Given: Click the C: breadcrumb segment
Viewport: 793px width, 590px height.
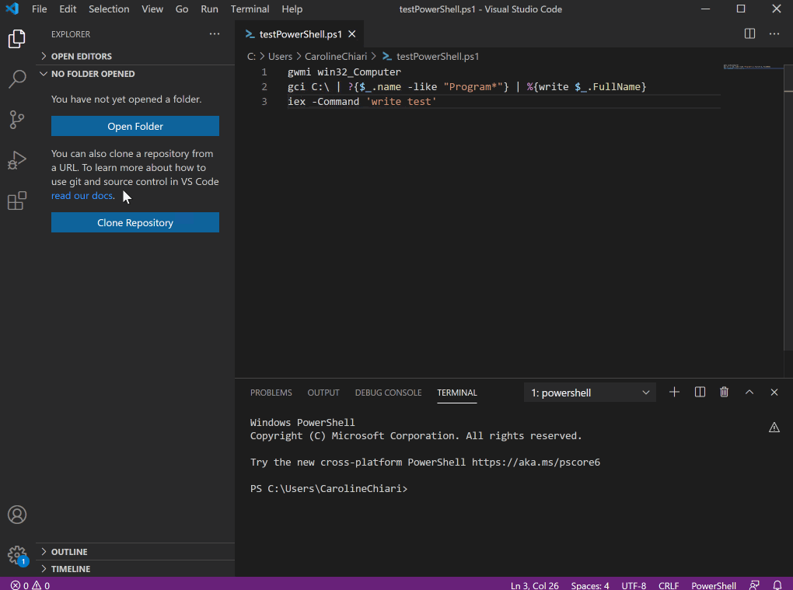Looking at the screenshot, I should pos(251,56).
